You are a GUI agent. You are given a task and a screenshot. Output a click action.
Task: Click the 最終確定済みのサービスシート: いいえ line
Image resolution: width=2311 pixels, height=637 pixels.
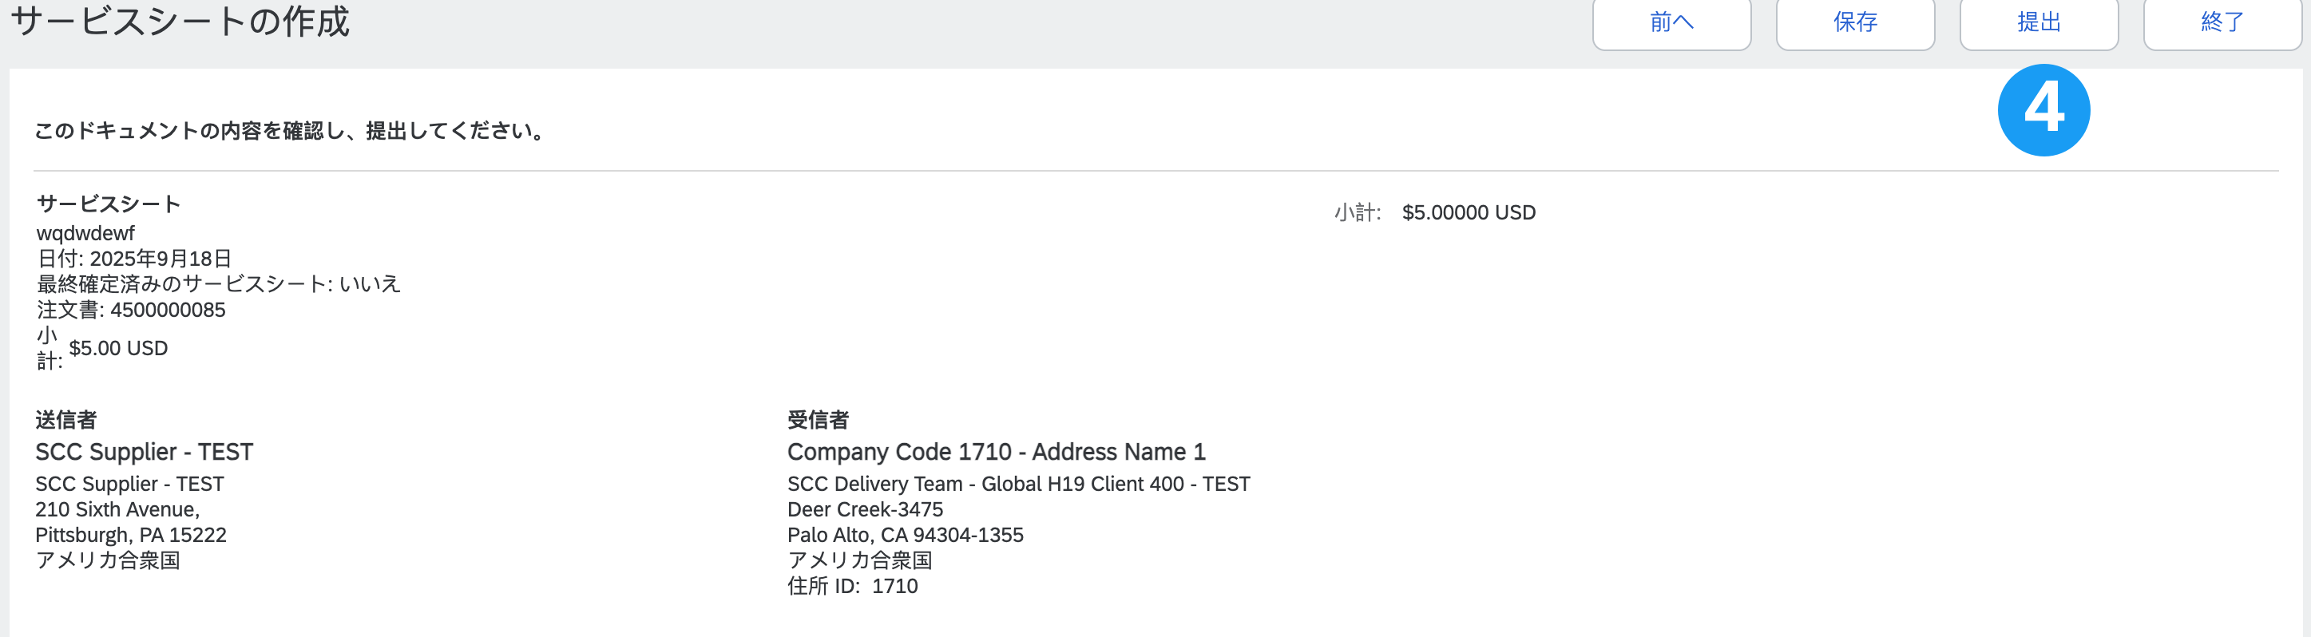[x=218, y=283]
